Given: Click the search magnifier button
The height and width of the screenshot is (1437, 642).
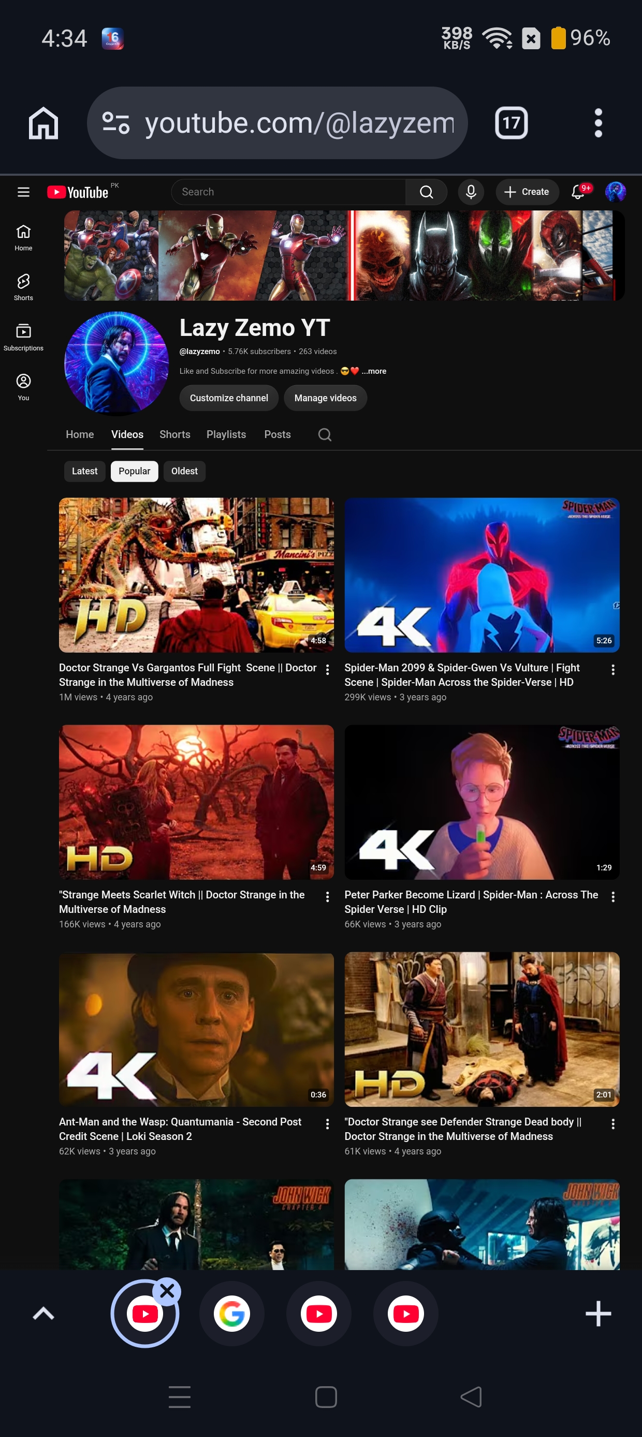Looking at the screenshot, I should click(426, 192).
